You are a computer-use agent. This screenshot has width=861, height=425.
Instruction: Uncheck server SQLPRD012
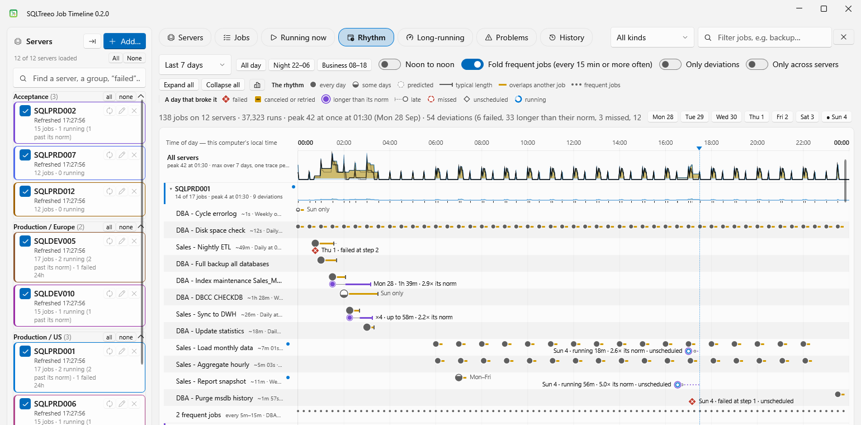[25, 191]
